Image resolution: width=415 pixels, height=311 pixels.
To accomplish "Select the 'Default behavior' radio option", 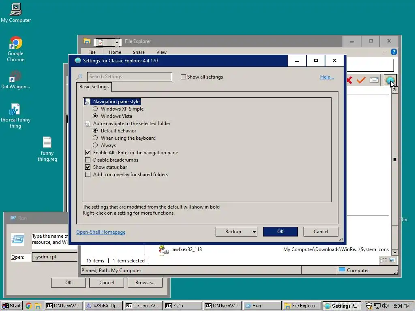I will [95, 130].
